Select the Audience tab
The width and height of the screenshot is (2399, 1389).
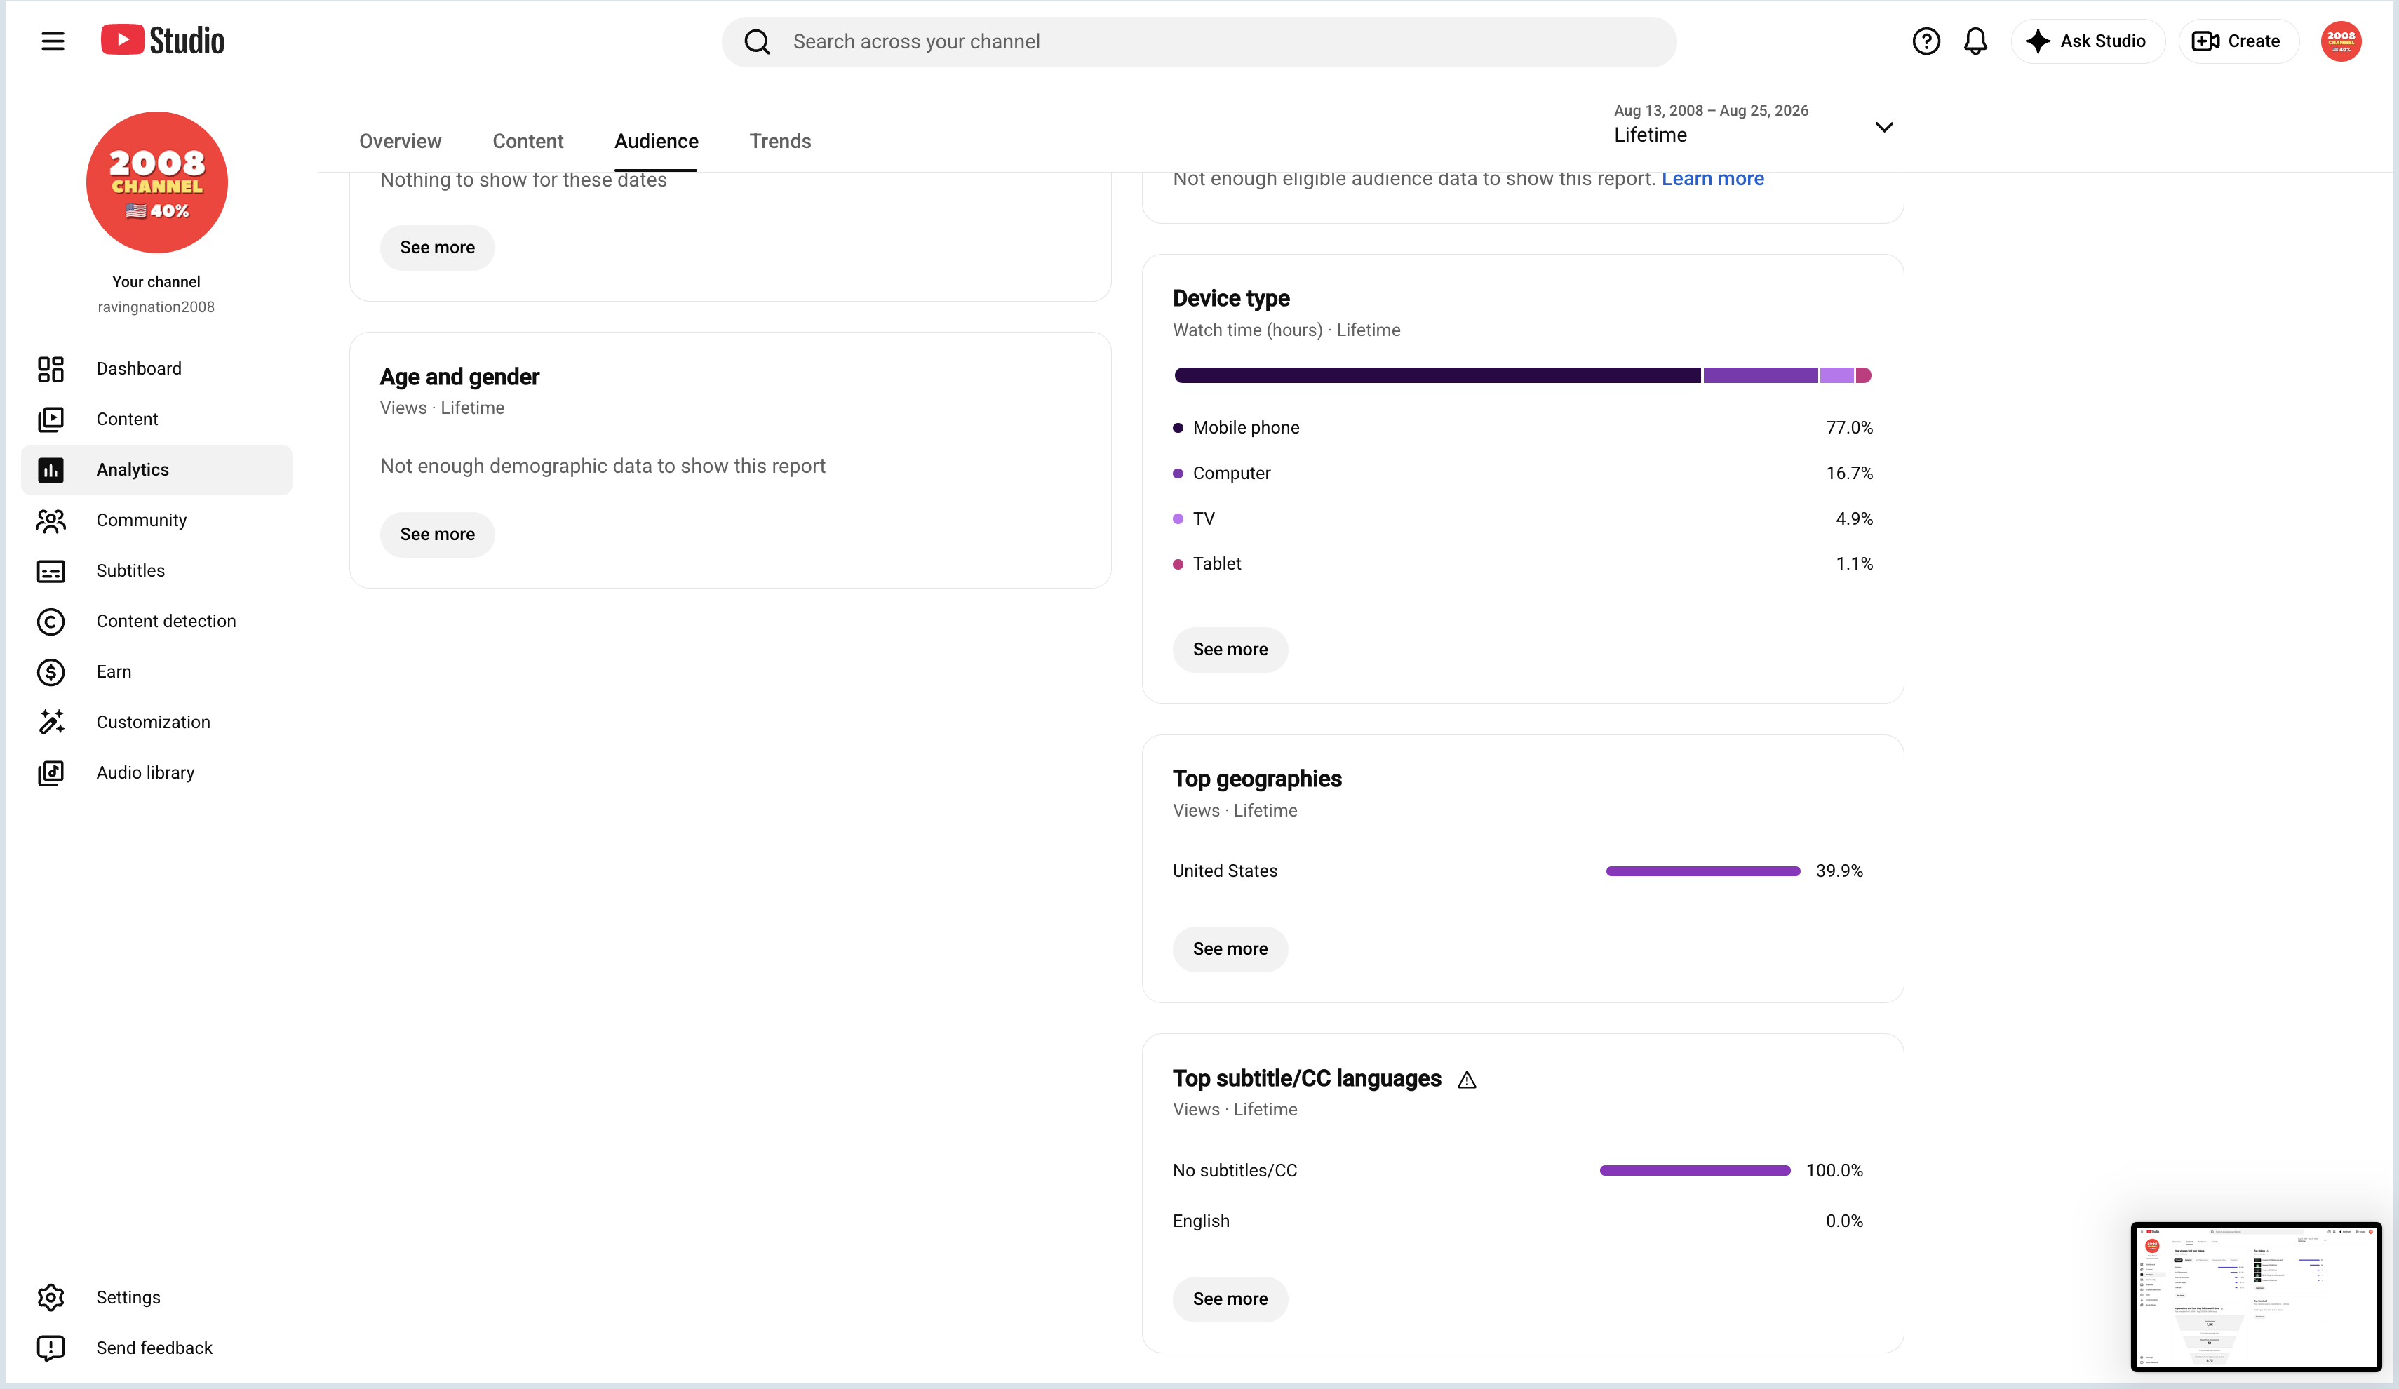click(656, 141)
